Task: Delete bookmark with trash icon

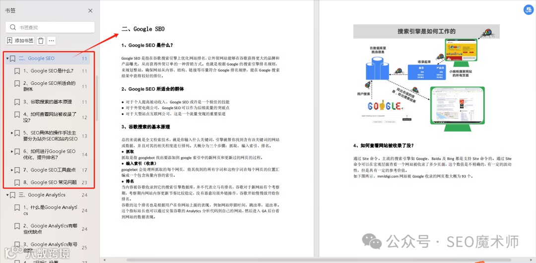Action: [41, 41]
